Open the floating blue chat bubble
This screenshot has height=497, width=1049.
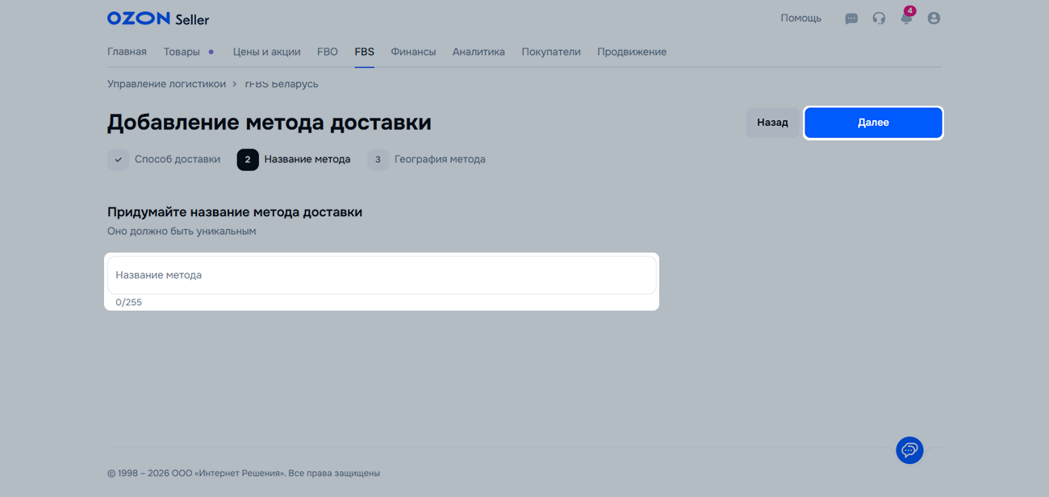909,450
